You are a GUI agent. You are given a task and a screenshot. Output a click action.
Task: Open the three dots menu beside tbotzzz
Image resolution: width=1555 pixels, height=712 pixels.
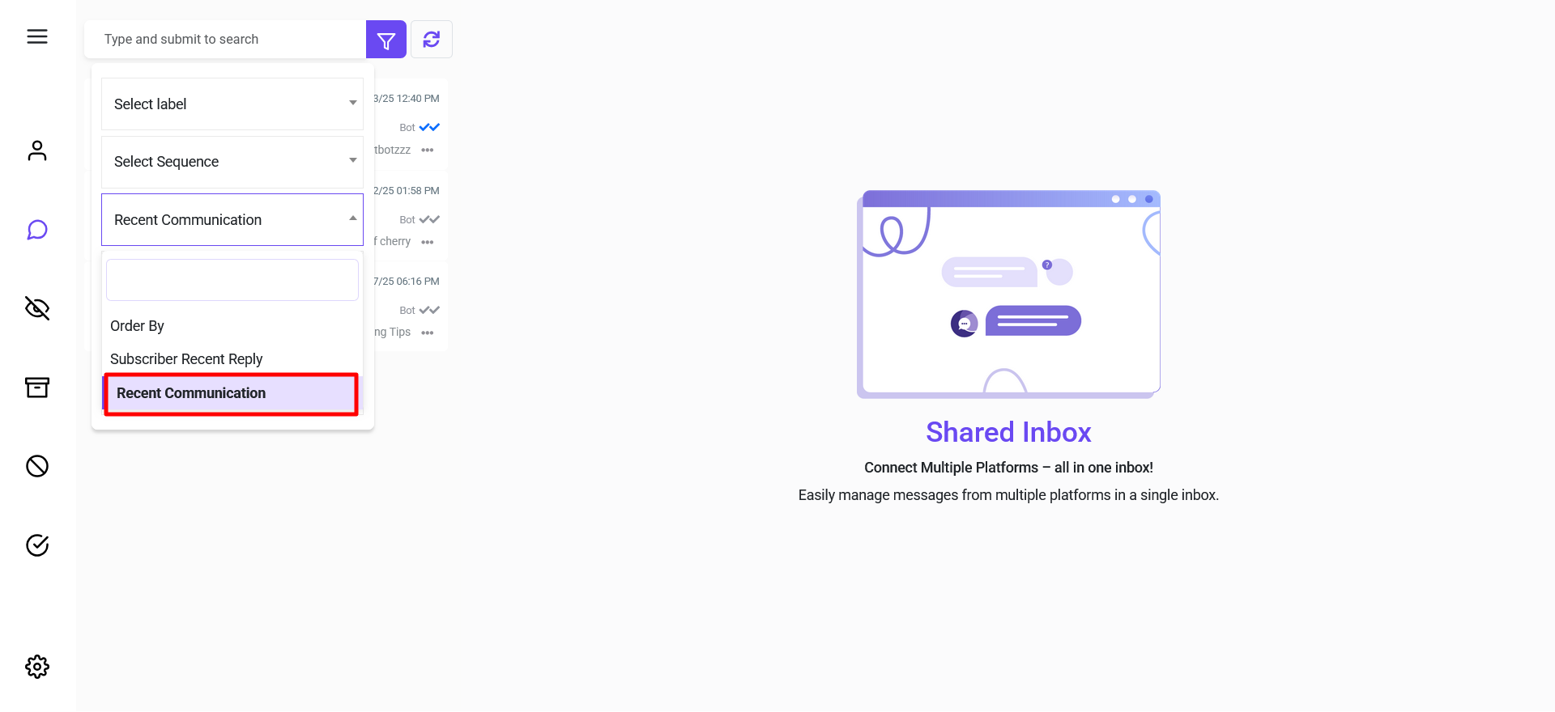coord(428,150)
